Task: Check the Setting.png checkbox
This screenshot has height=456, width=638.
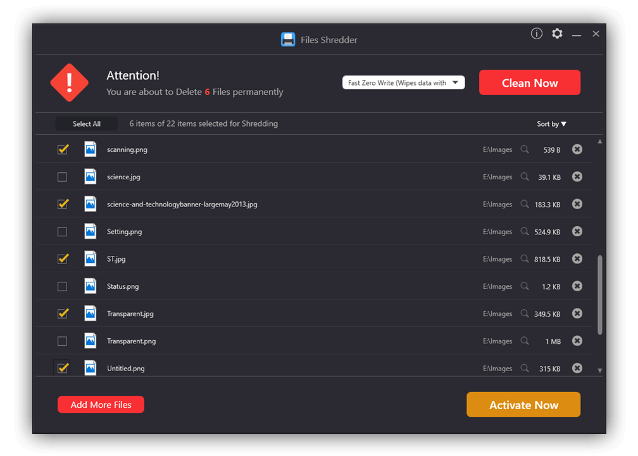Action: click(62, 232)
